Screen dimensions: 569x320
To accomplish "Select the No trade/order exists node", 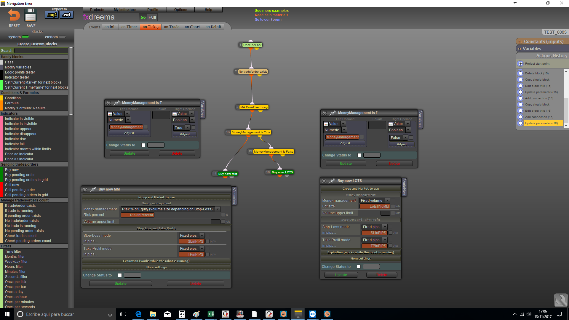I will point(253,72).
